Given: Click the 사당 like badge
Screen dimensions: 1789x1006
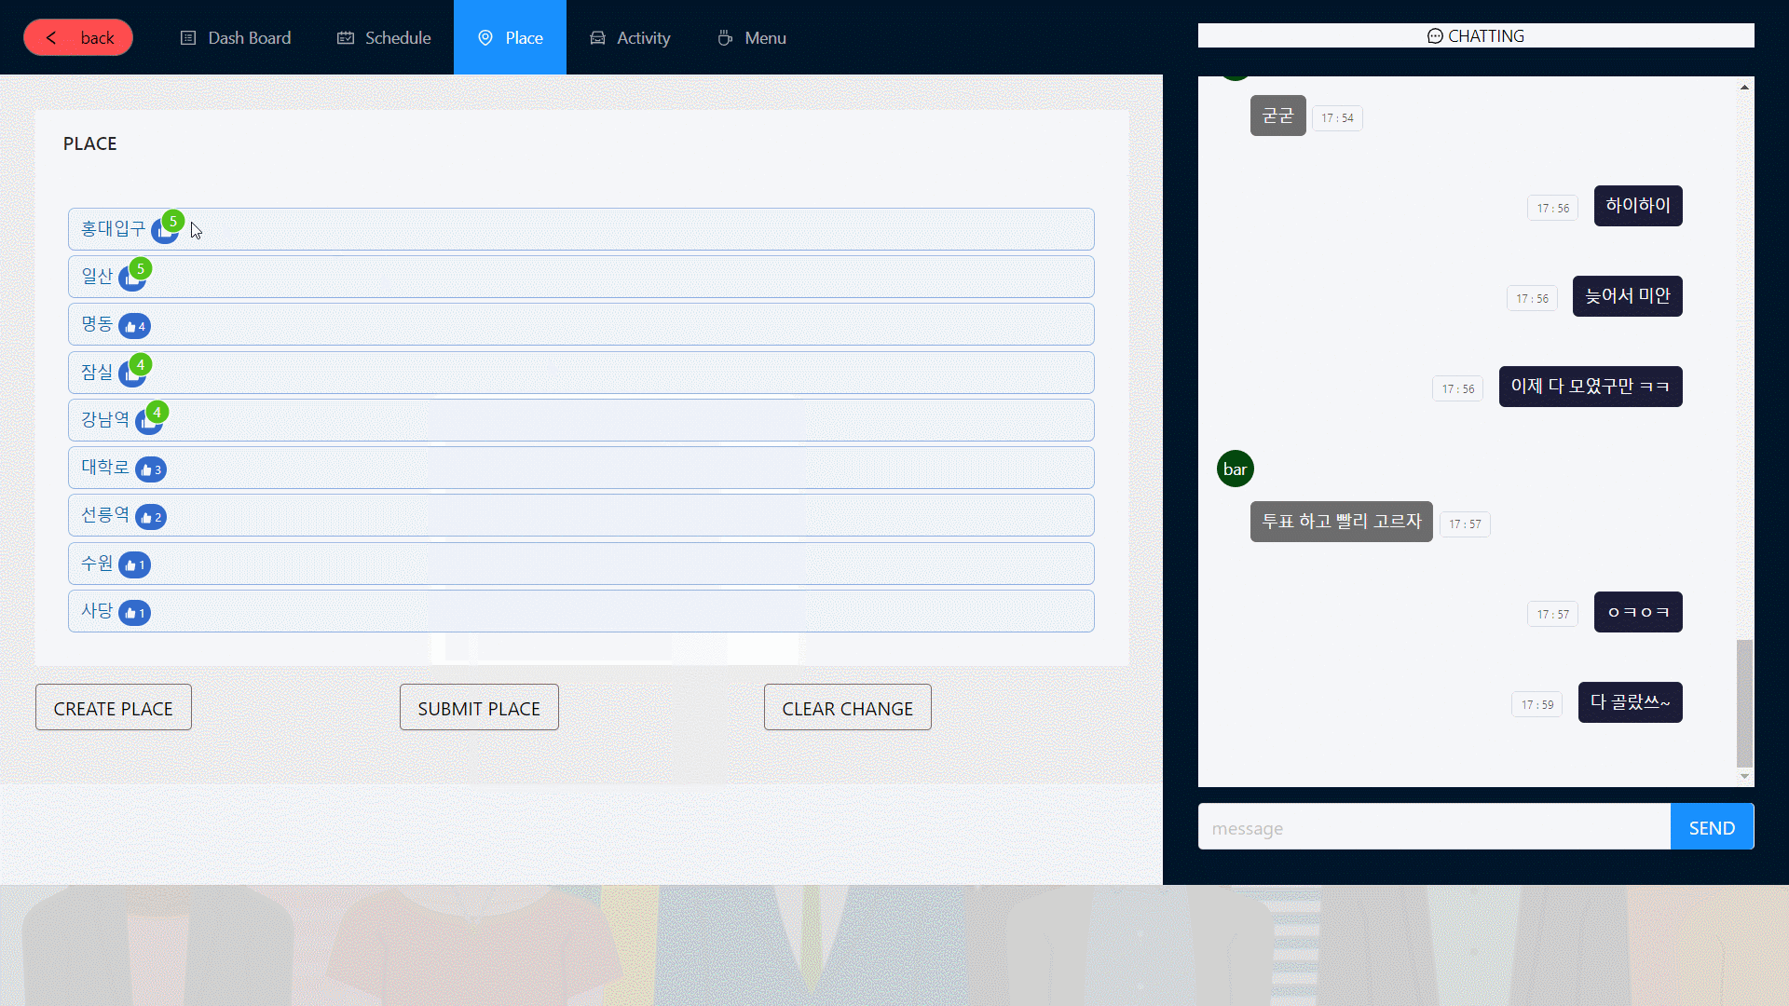Looking at the screenshot, I should pyautogui.click(x=134, y=613).
